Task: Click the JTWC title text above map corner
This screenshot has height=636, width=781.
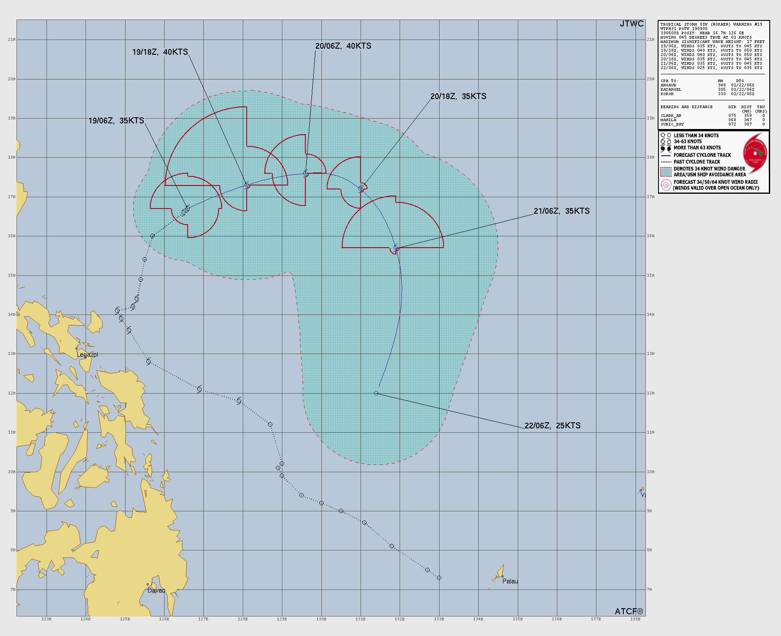Action: pyautogui.click(x=631, y=24)
